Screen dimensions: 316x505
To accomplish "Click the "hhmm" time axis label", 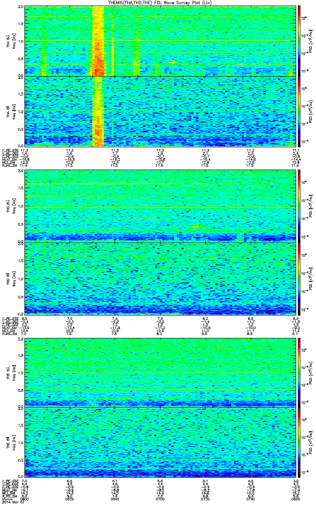I will [7, 499].
